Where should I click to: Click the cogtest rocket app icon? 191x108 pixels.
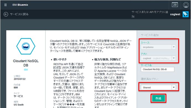click(185, 14)
